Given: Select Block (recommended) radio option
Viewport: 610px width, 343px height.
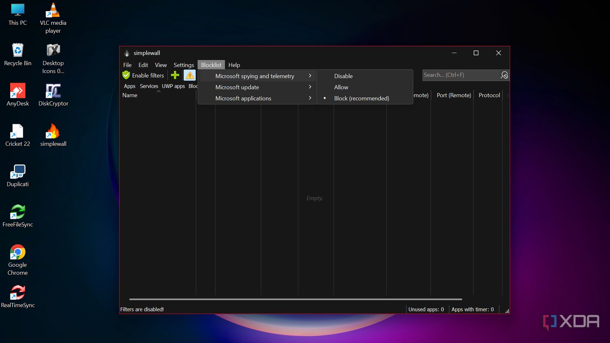Looking at the screenshot, I should 362,98.
